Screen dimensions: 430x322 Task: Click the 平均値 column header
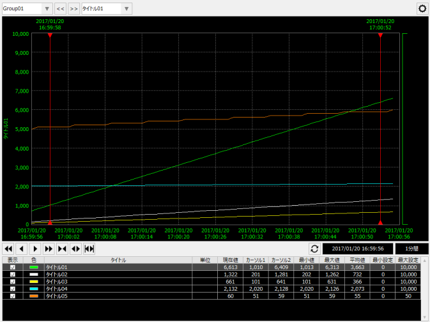[357, 260]
